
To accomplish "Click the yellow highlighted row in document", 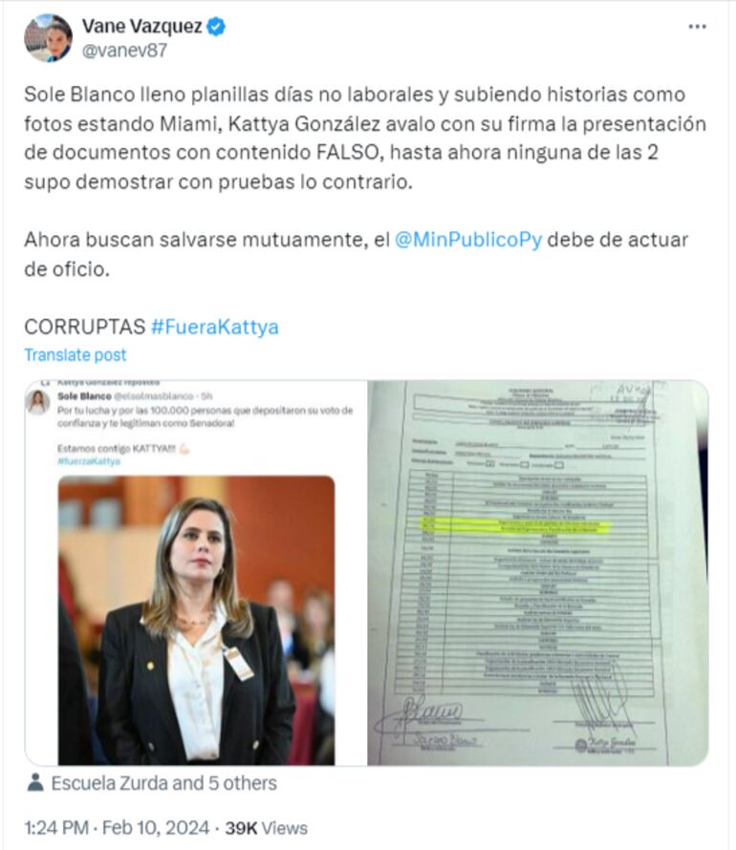I will click(x=516, y=525).
